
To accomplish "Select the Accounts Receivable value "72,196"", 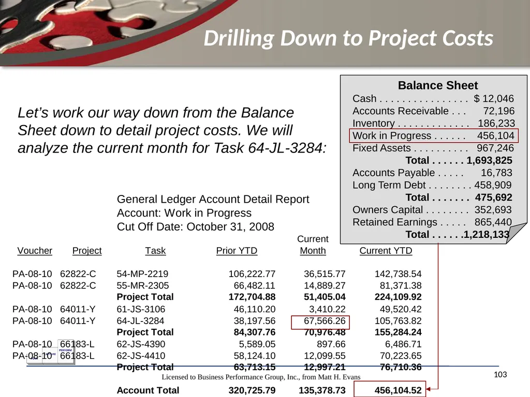I will (498, 111).
